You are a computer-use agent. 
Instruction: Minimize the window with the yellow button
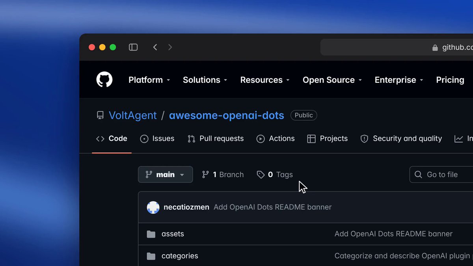[102, 47]
